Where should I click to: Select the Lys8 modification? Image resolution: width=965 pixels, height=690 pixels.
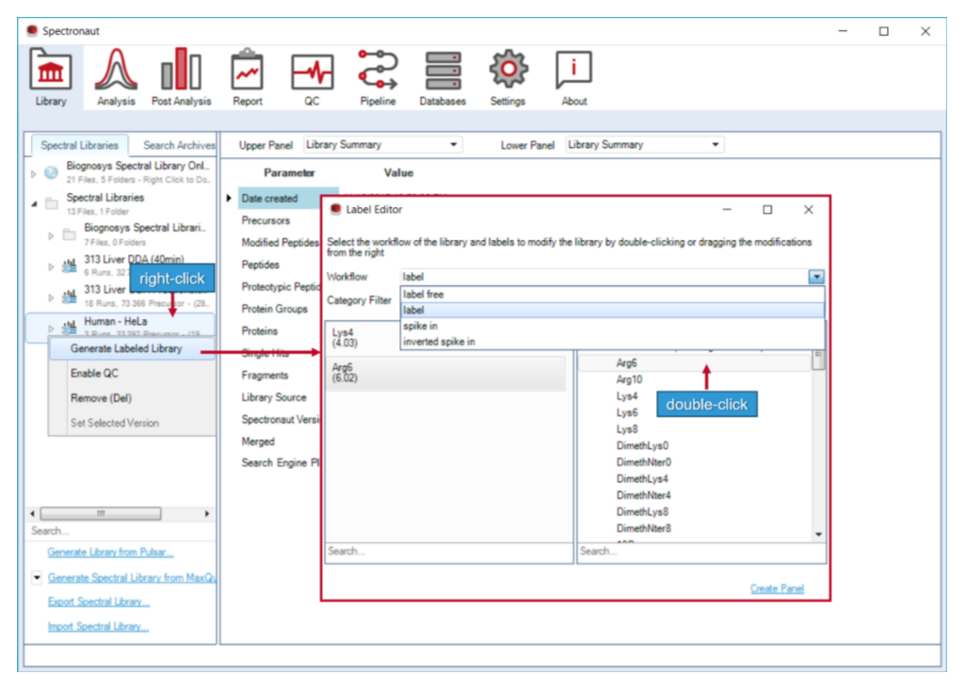(627, 429)
